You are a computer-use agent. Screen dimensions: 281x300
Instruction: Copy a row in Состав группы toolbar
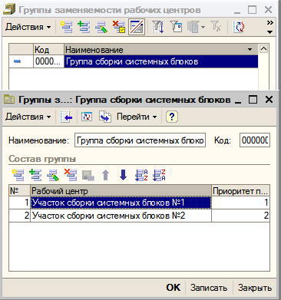(x=35, y=175)
